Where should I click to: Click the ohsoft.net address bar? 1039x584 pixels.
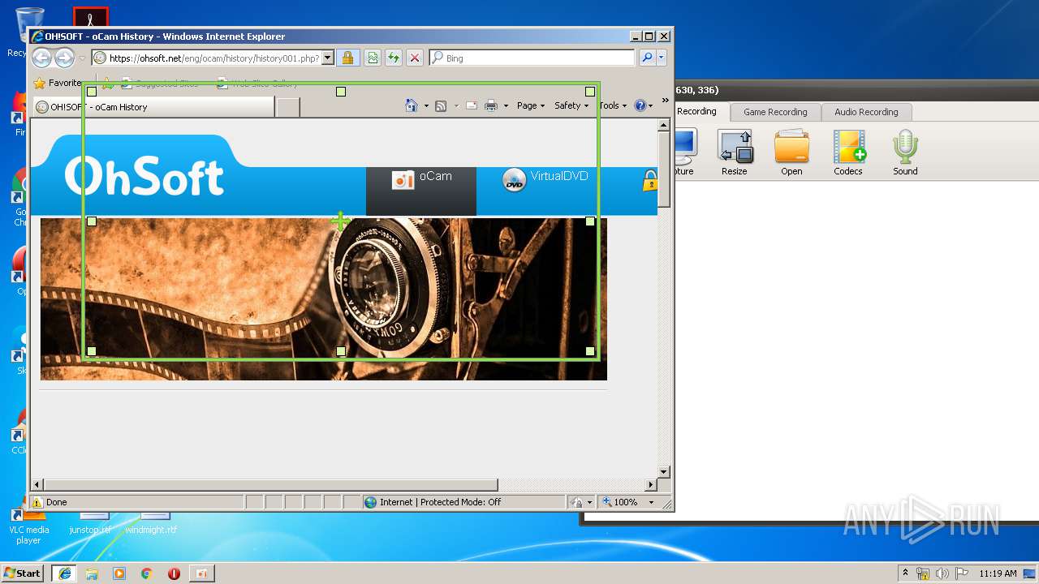(214, 58)
